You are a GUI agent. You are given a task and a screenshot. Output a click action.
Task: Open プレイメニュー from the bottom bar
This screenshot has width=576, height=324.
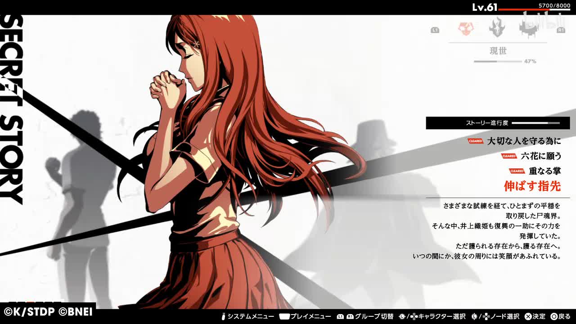(310, 317)
